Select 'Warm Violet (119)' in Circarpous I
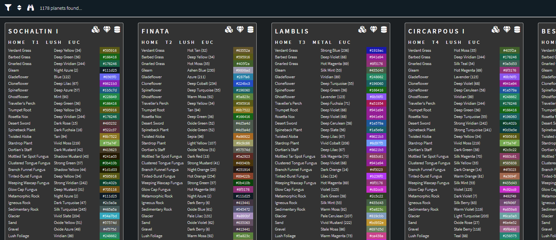Screen dimensions: 556x240 click(468, 209)
